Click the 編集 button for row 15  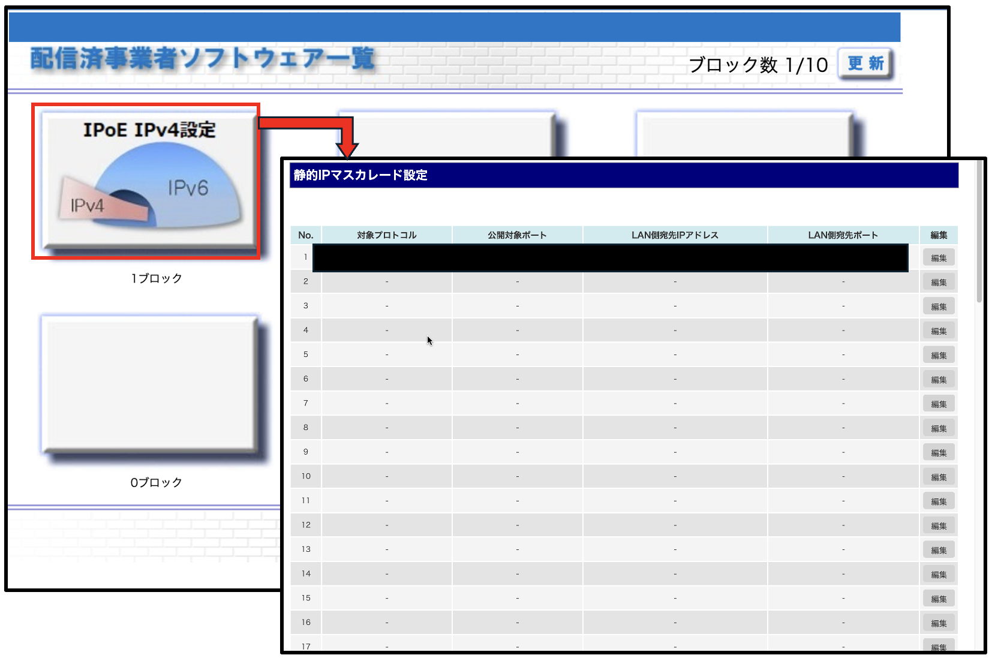939,598
